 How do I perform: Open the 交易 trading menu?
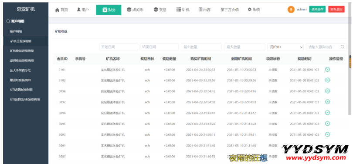[x=160, y=10]
